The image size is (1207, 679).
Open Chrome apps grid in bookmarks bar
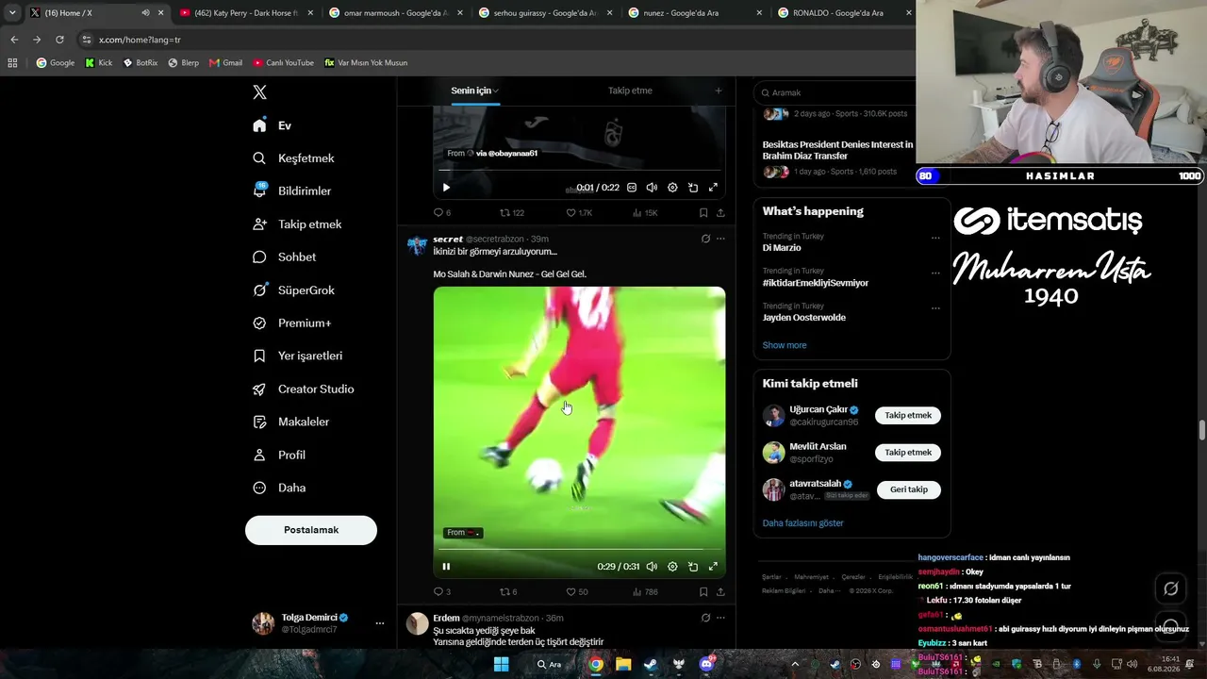(x=12, y=63)
